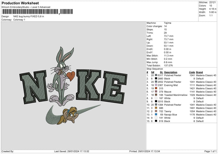
Task: Click the Stitches value "22121"
Action: [213, 3]
